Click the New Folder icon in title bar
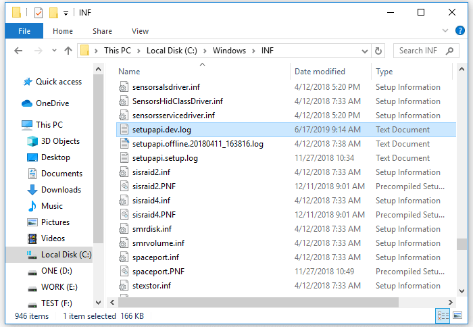The image size is (473, 327). 53,13
